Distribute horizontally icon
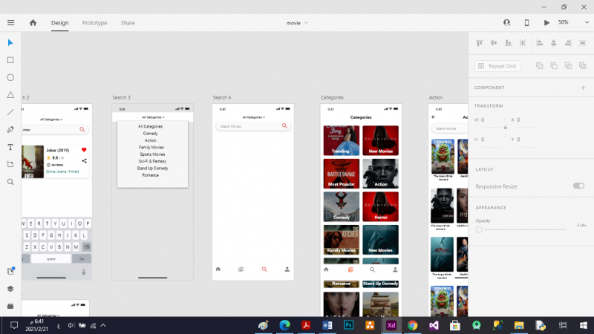Viewport: 594px width, 334px height. [x=582, y=43]
